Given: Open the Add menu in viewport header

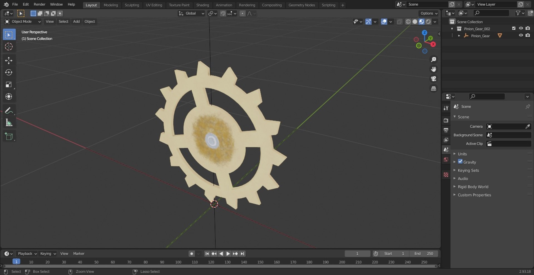Looking at the screenshot, I should [x=76, y=21].
